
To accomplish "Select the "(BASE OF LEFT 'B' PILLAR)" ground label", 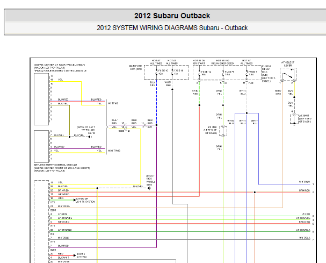I will point(86,130).
